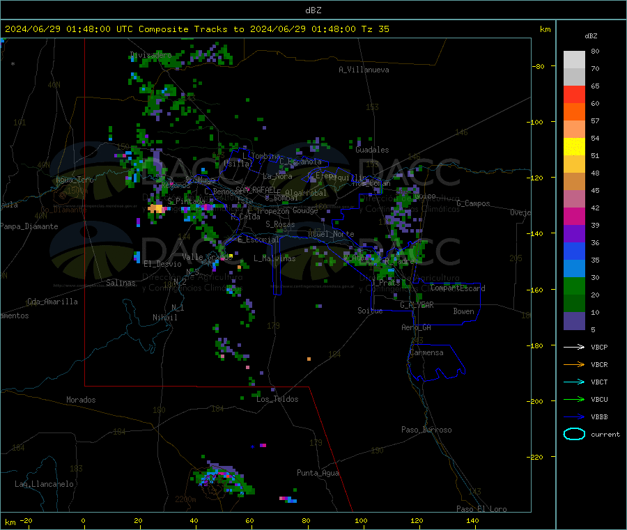This screenshot has height=530, width=627.
Task: Click the 'G_Campos' map label
Action: (x=473, y=203)
